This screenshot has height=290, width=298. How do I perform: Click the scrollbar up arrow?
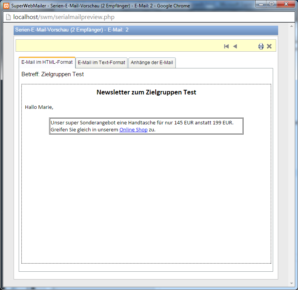[292, 26]
